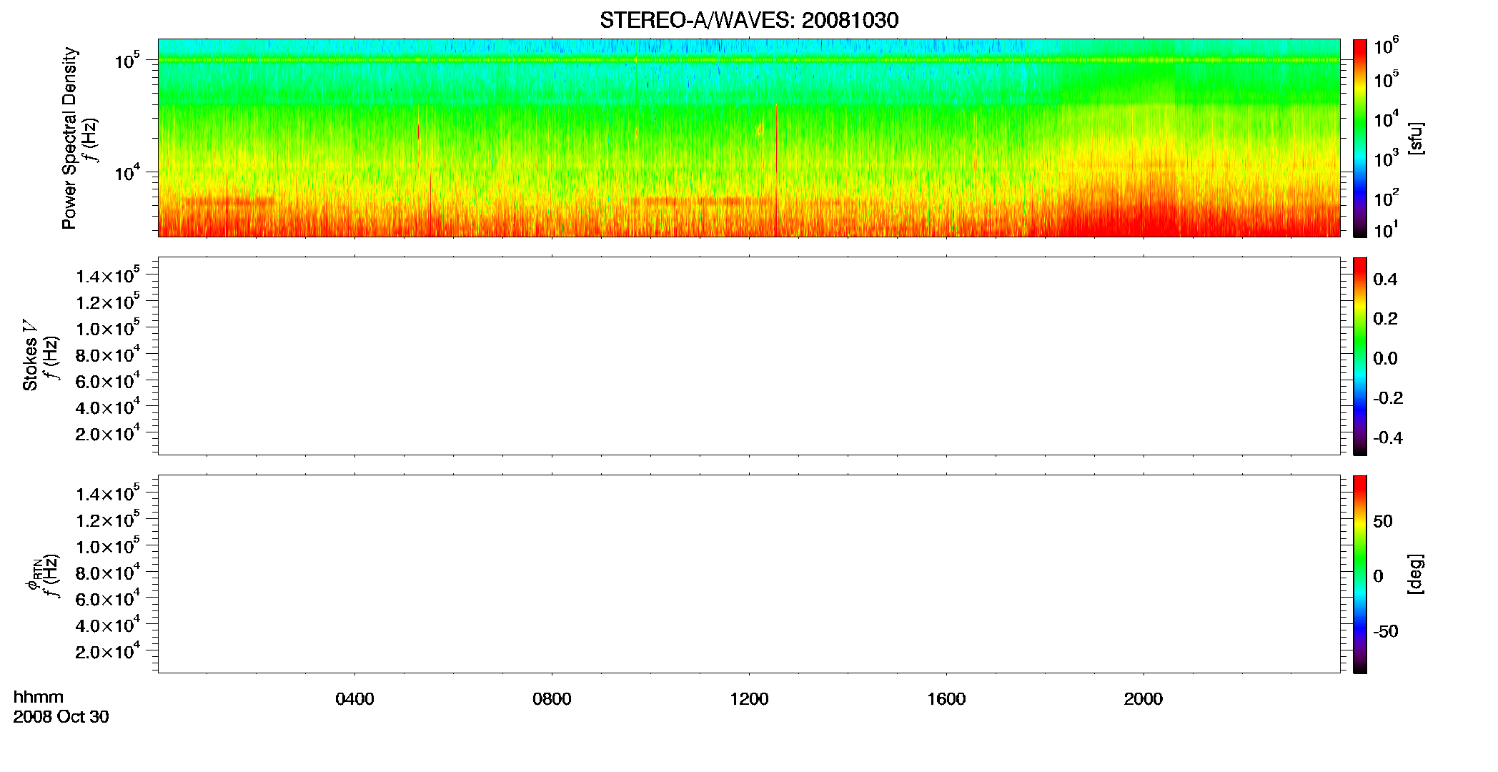Screen dimensions: 1498x772
Task: Click the 2.0×10^4 tick in phi panel
Action: pos(107,651)
